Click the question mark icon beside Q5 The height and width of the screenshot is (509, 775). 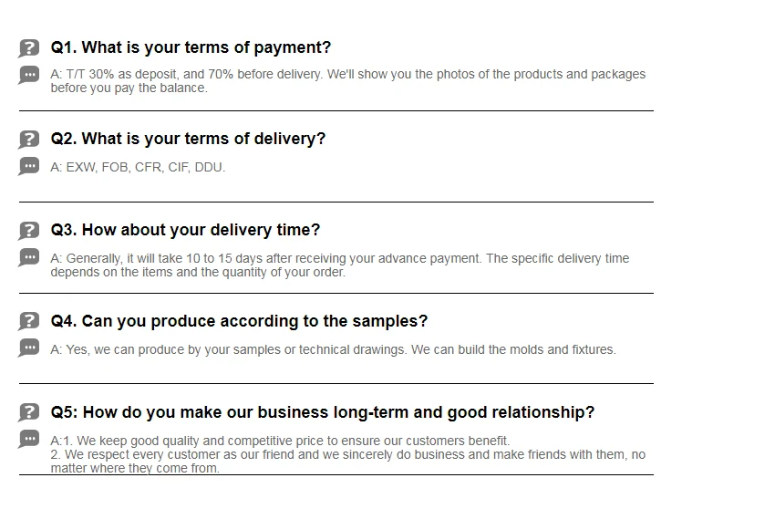[x=28, y=412]
